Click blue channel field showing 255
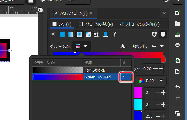187x120 pixels. coord(149,116)
